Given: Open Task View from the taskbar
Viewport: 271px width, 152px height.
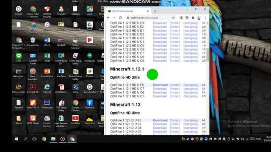Looking at the screenshot, I should pos(34,139).
